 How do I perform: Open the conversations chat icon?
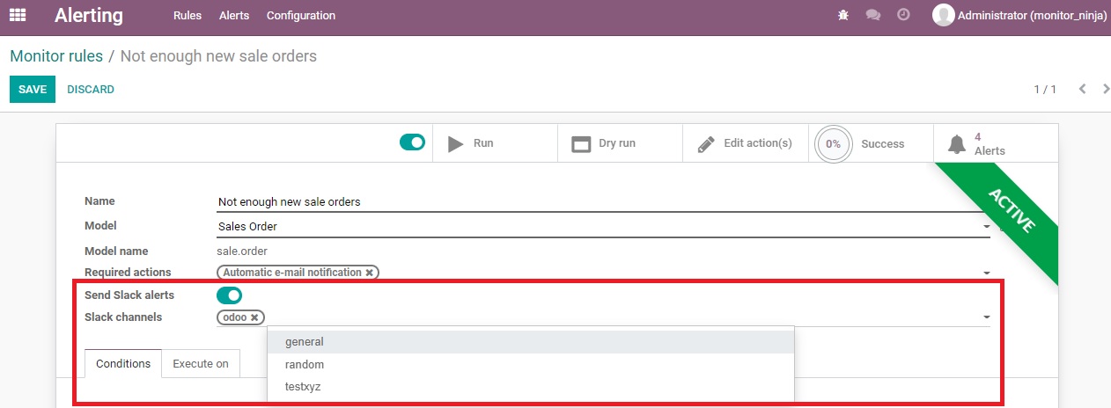pos(873,15)
